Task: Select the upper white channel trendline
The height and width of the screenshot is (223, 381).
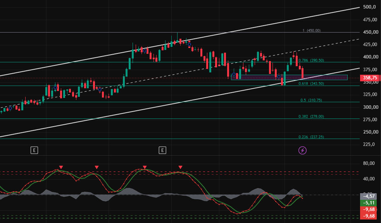Action: tap(180, 42)
